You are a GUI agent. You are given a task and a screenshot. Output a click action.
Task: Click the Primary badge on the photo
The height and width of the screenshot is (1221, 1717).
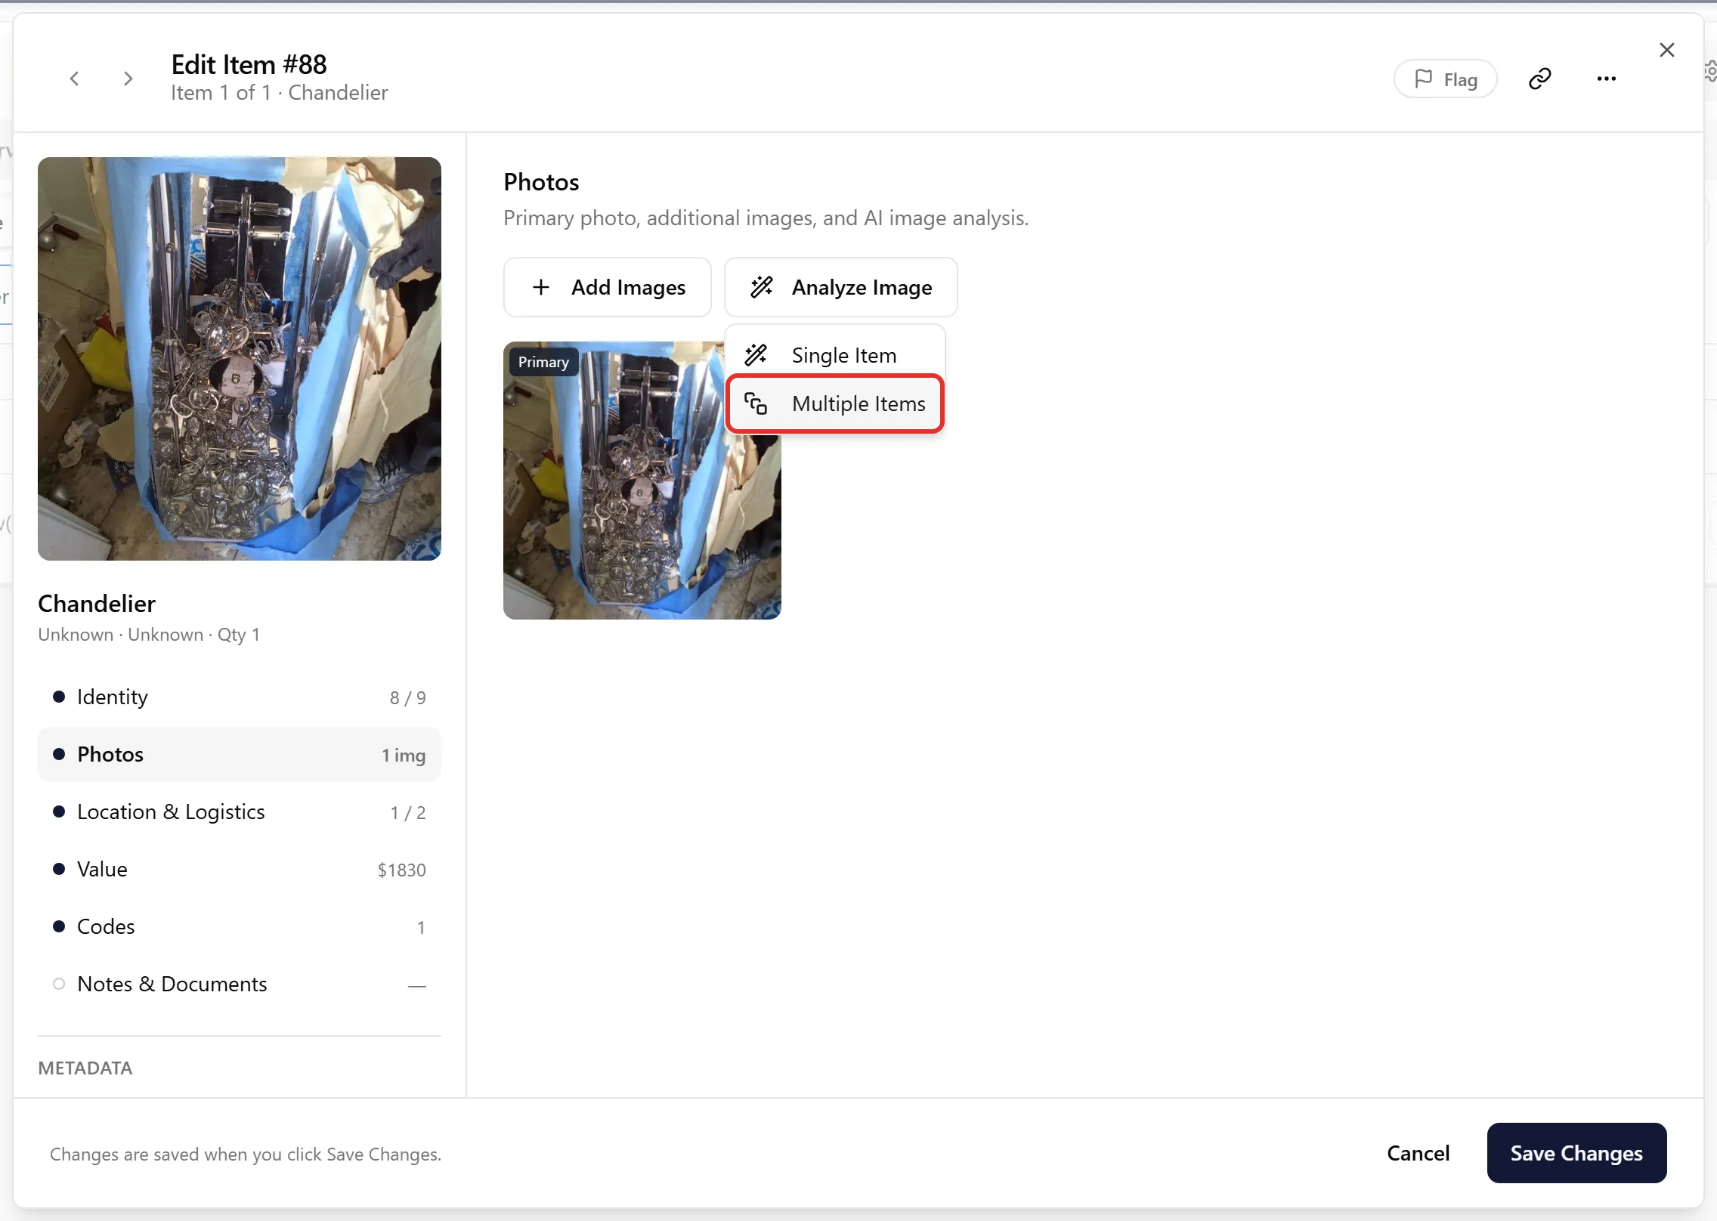point(543,362)
